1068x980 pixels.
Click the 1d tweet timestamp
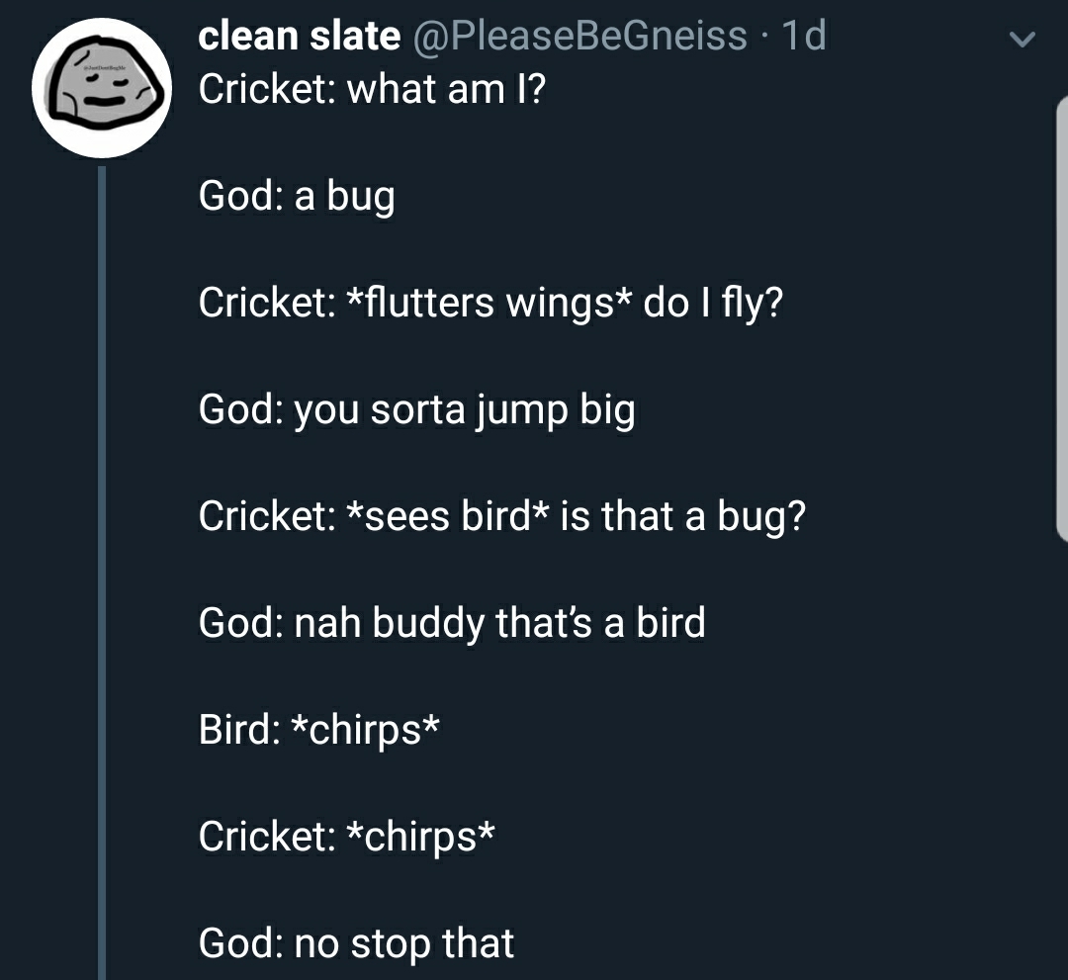(802, 36)
